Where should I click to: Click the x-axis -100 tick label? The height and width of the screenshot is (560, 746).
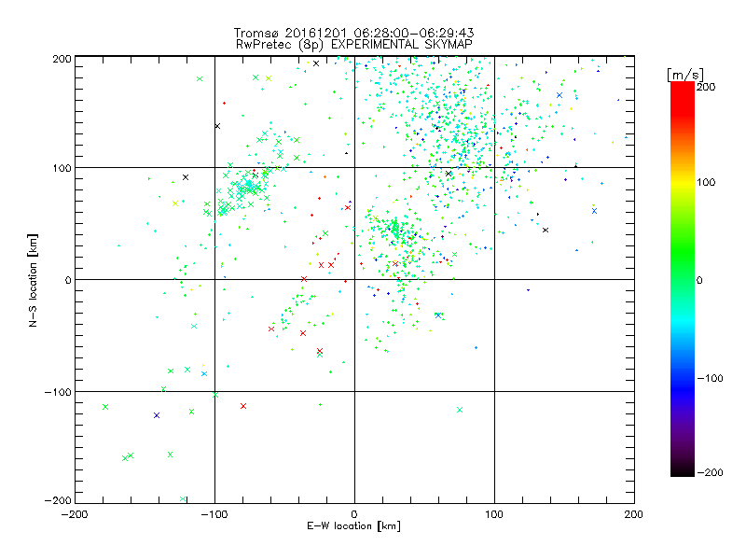tap(214, 514)
